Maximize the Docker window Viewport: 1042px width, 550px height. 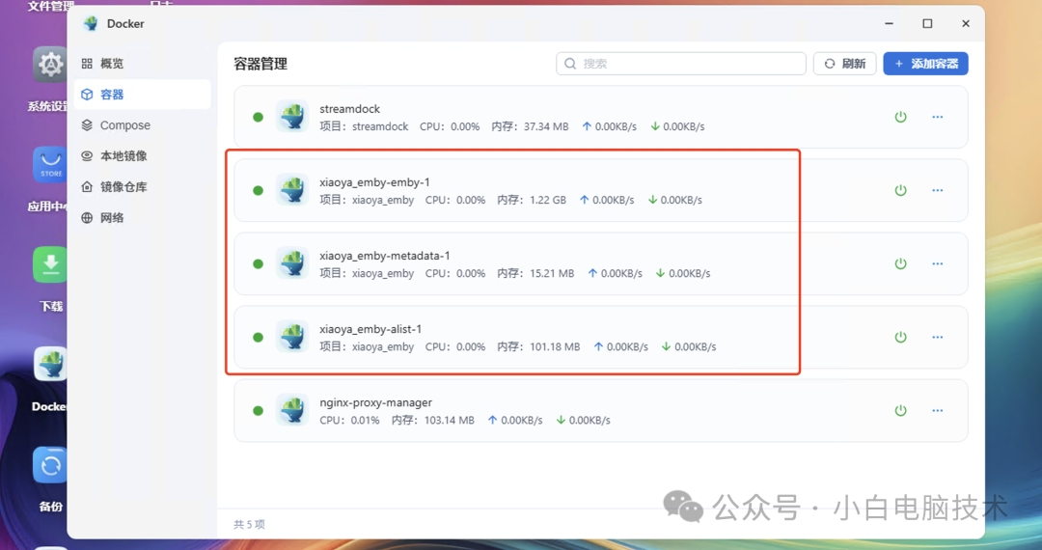[927, 23]
